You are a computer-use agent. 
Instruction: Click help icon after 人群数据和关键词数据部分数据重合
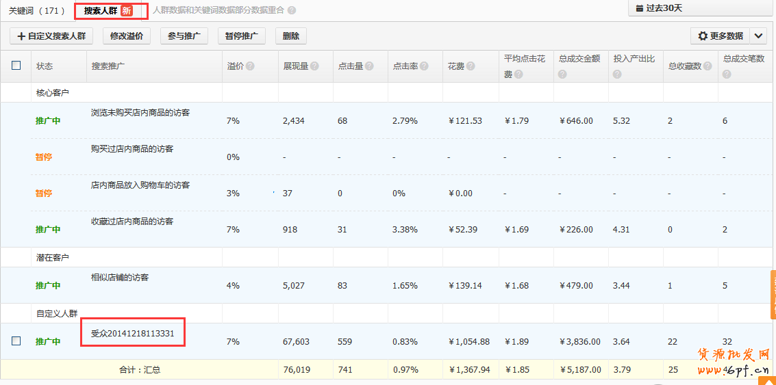tap(292, 11)
